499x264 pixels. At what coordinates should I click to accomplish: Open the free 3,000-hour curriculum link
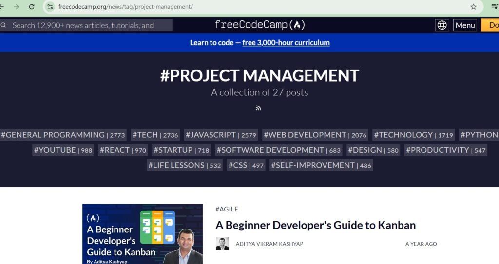point(286,43)
